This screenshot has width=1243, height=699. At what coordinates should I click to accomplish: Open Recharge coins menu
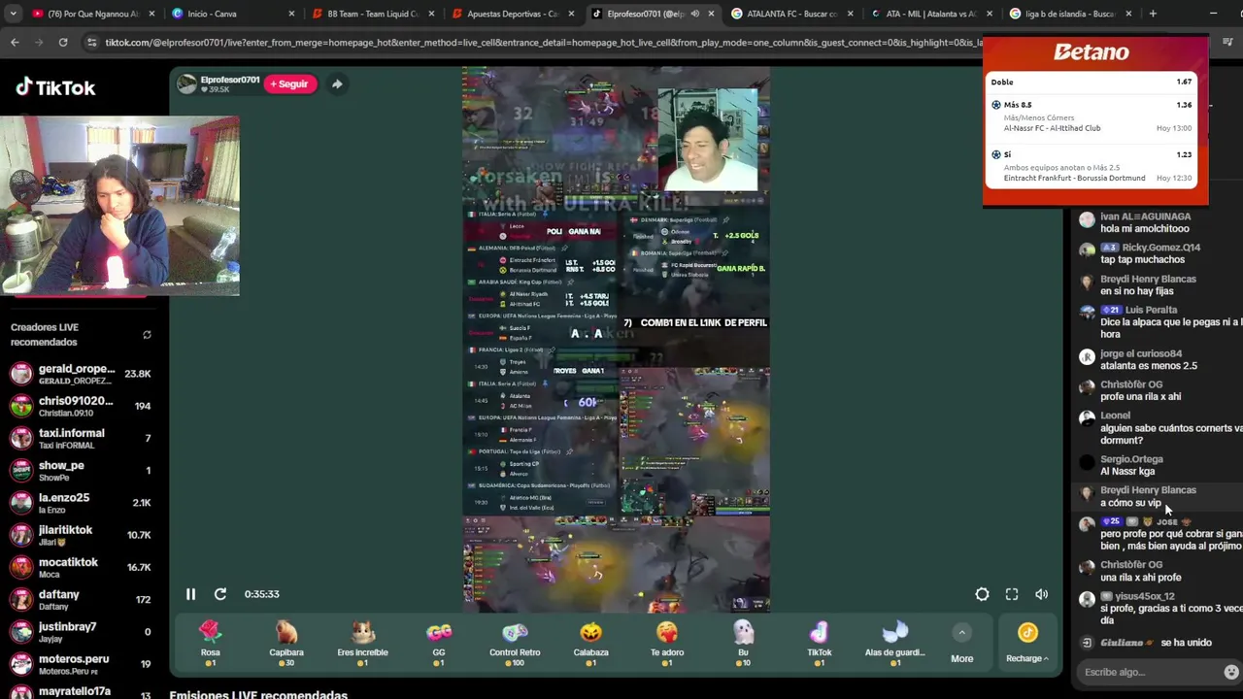(x=1027, y=644)
